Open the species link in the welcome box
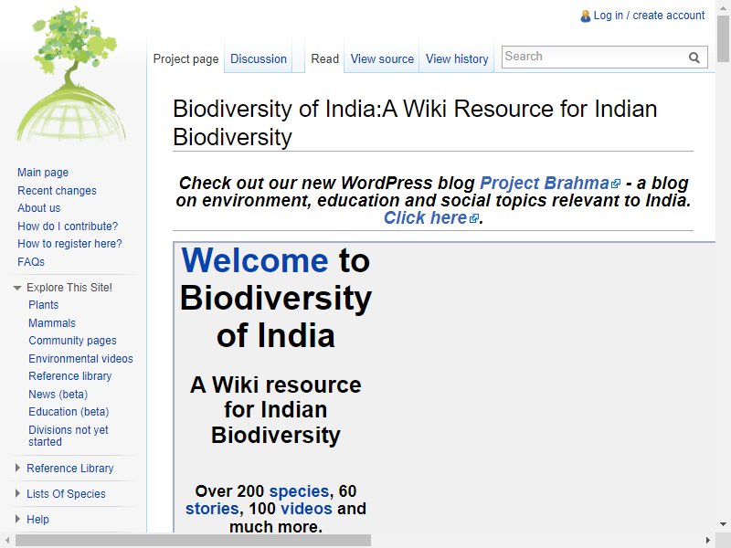 point(299,491)
